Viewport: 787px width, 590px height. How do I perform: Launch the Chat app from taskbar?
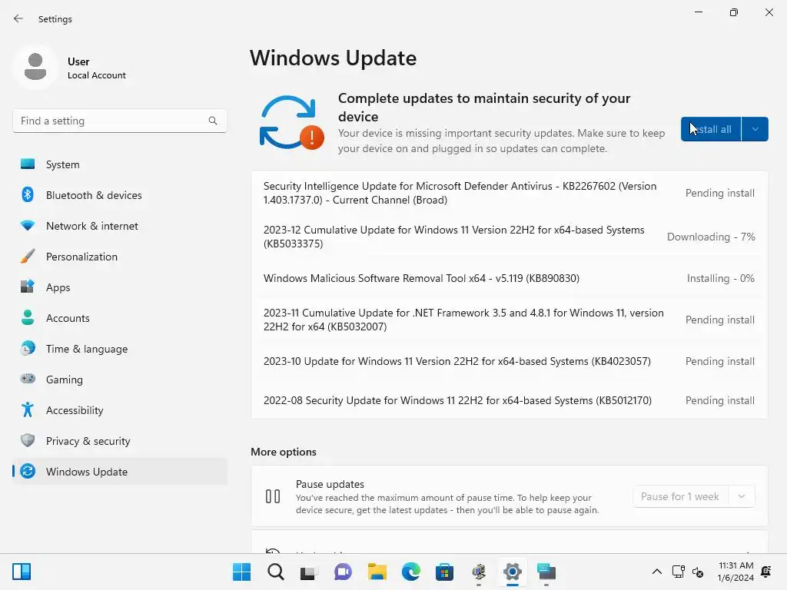click(344, 572)
